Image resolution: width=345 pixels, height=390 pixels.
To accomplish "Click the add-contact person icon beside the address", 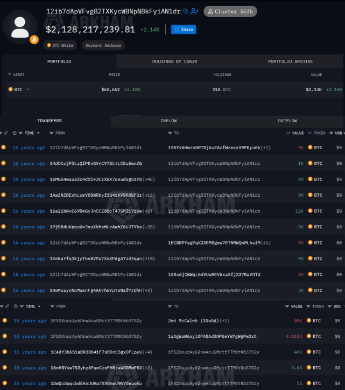I will (x=194, y=11).
